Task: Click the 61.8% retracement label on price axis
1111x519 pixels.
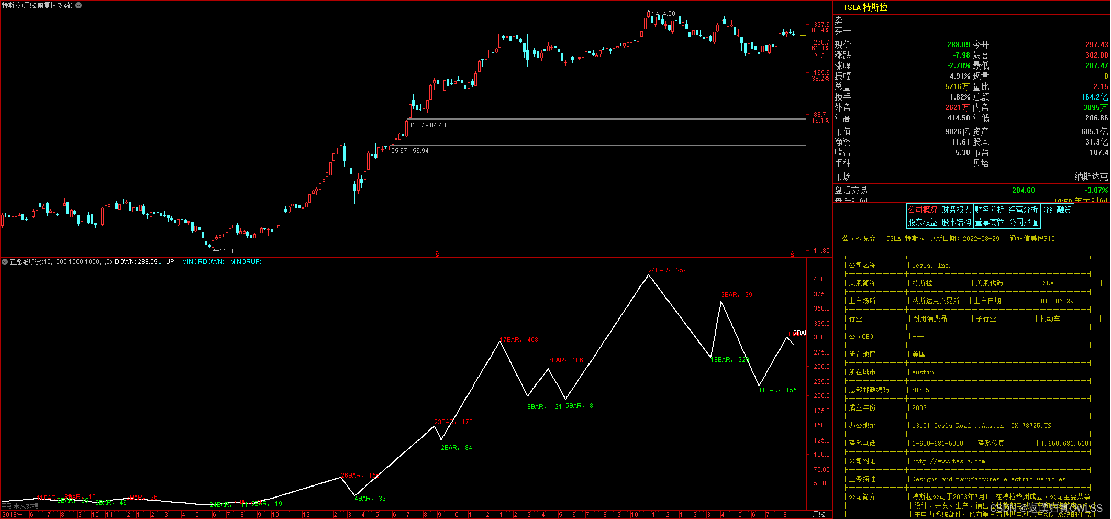Action: click(x=820, y=48)
